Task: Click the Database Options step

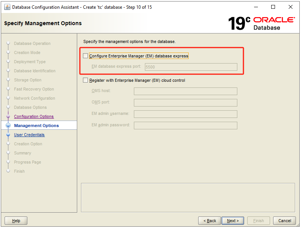Action: 30,107
